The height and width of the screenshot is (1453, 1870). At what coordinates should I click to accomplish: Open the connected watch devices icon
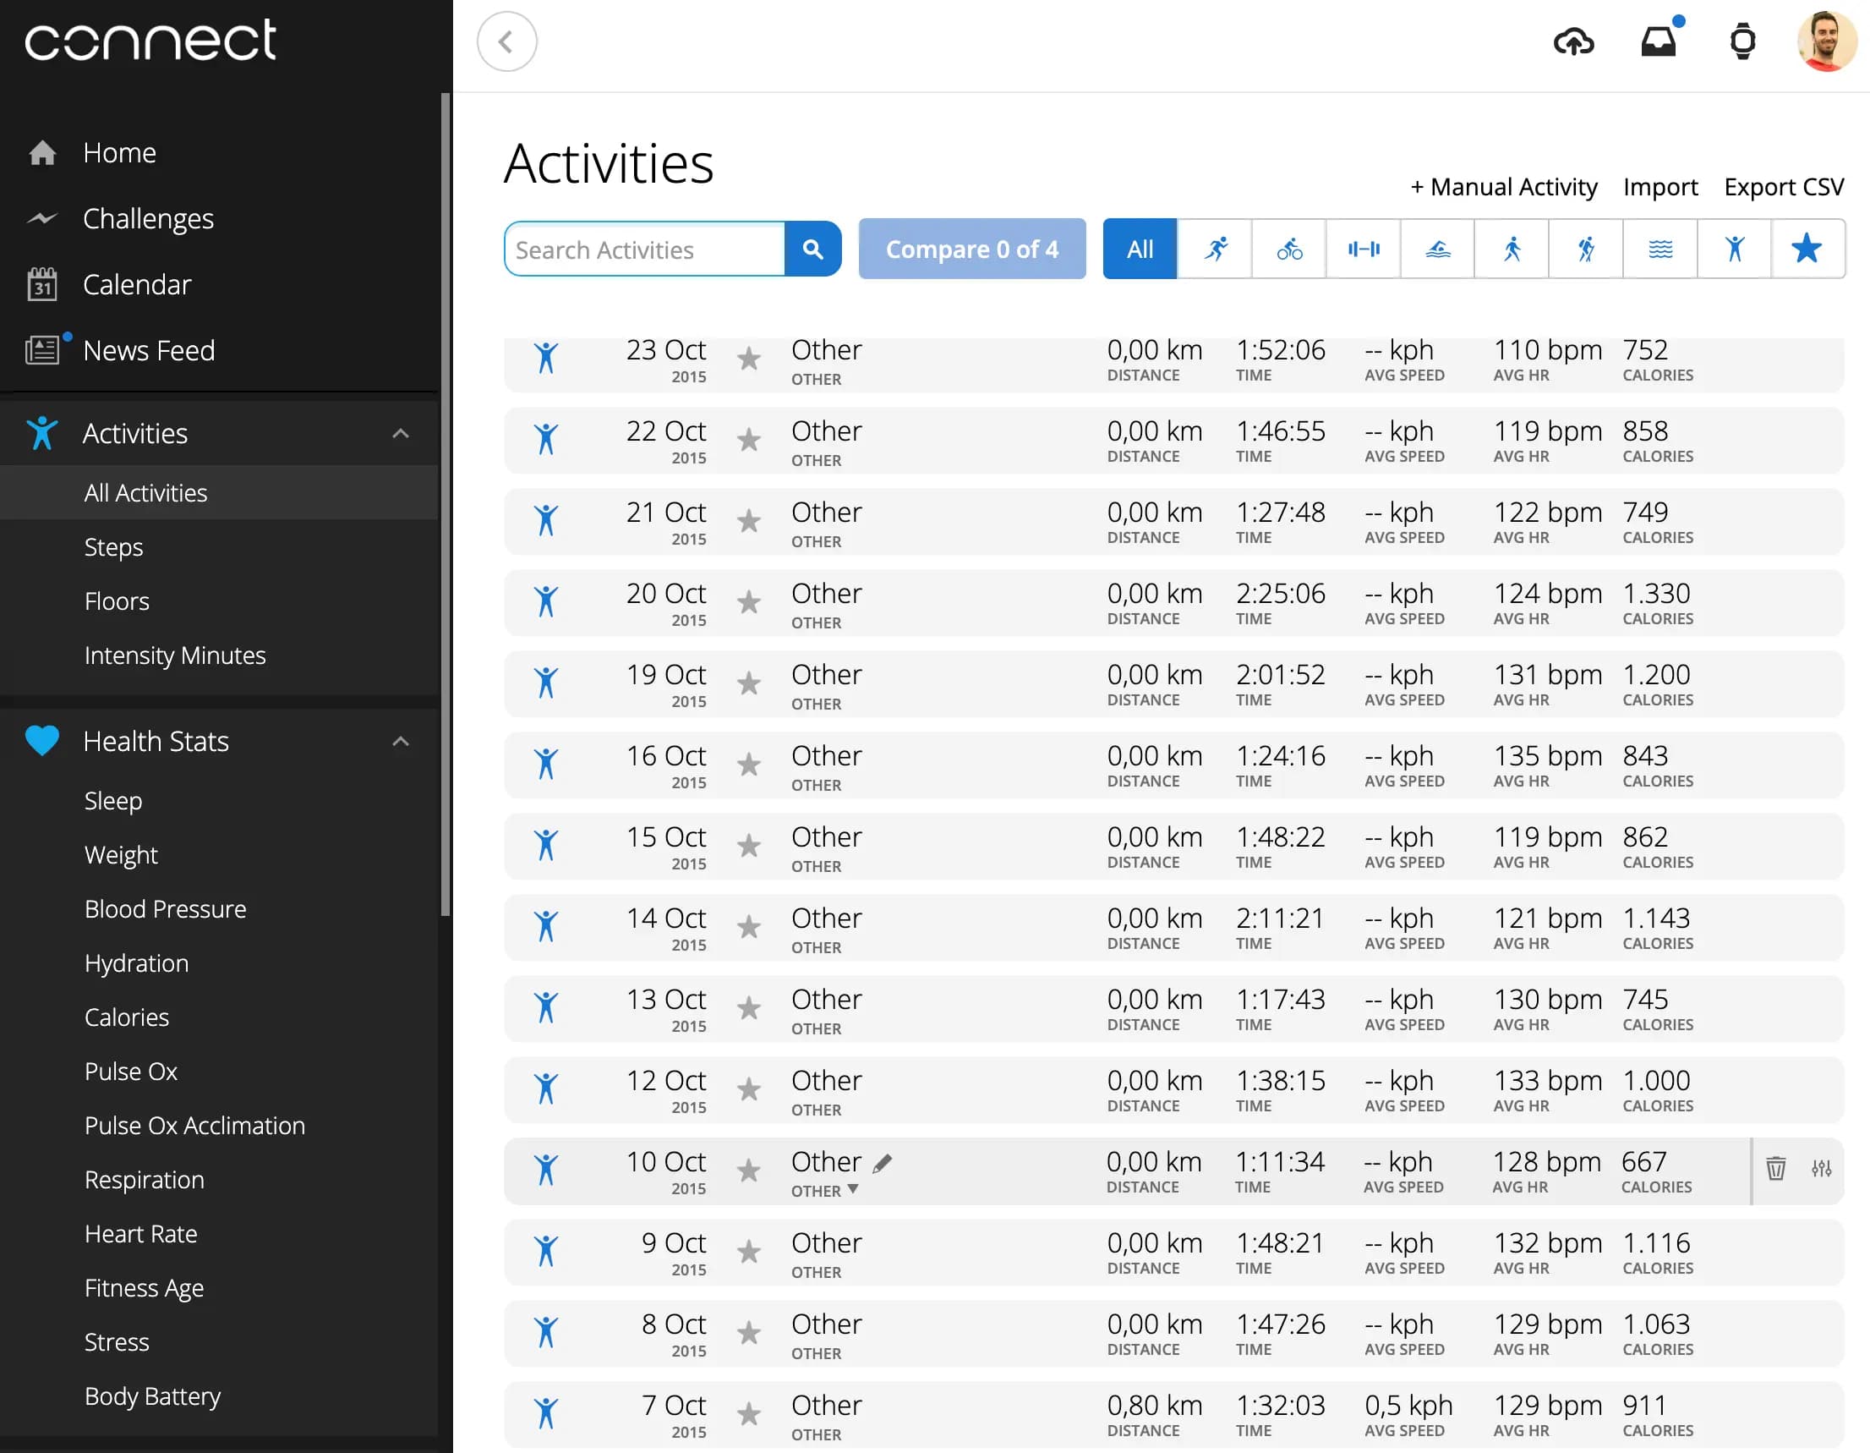point(1743,41)
